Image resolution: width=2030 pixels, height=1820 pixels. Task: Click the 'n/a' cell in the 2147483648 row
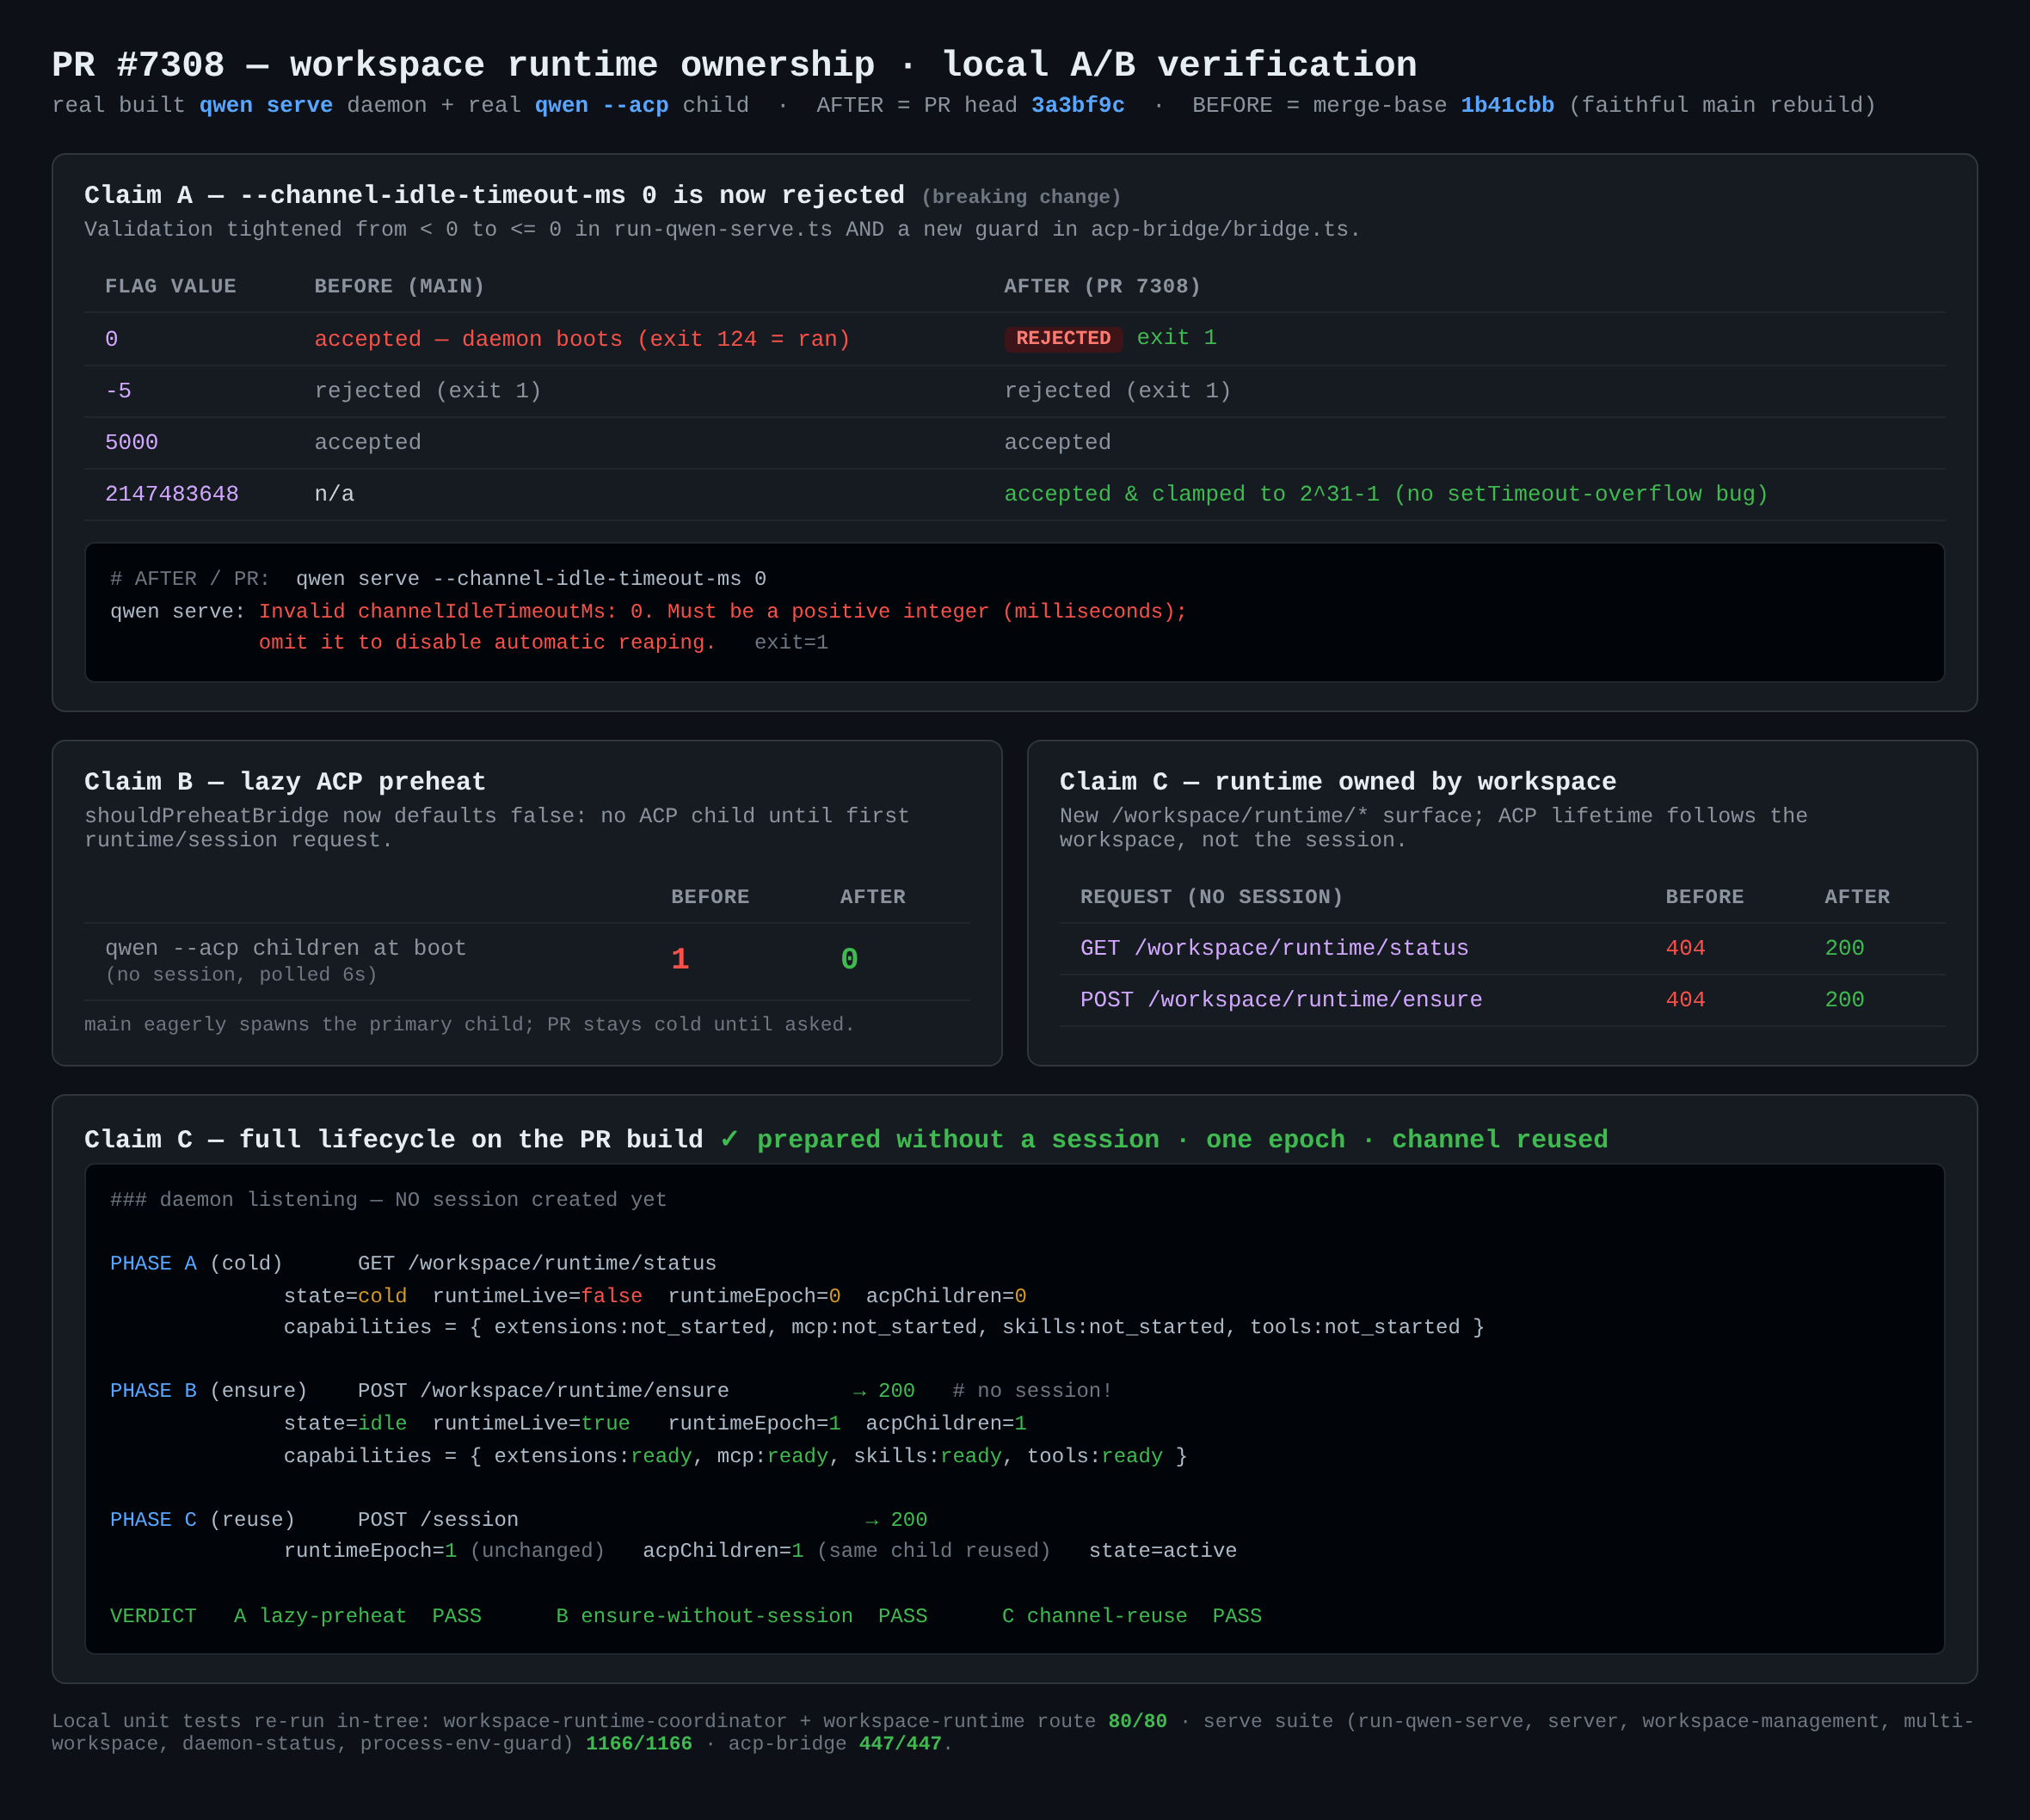coord(334,494)
